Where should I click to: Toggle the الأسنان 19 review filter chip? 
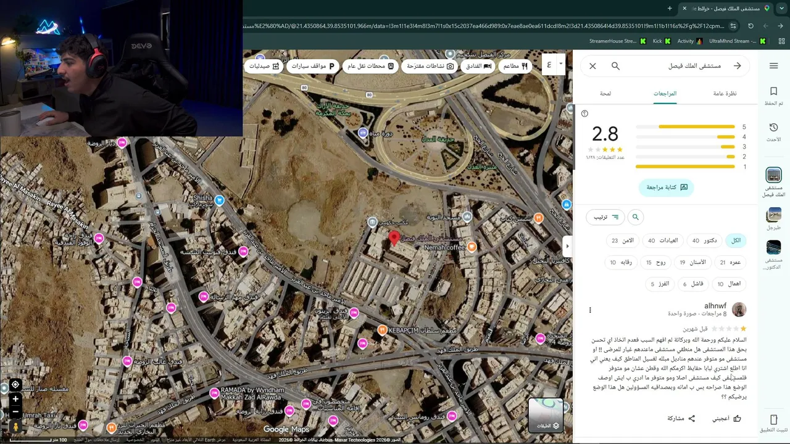(692, 262)
